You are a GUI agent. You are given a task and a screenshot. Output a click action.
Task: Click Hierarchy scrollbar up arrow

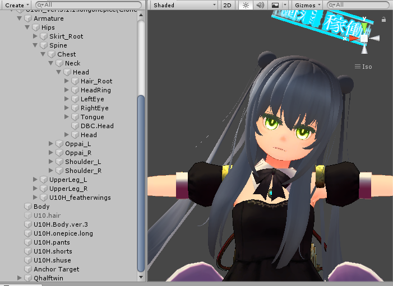[x=141, y=15]
